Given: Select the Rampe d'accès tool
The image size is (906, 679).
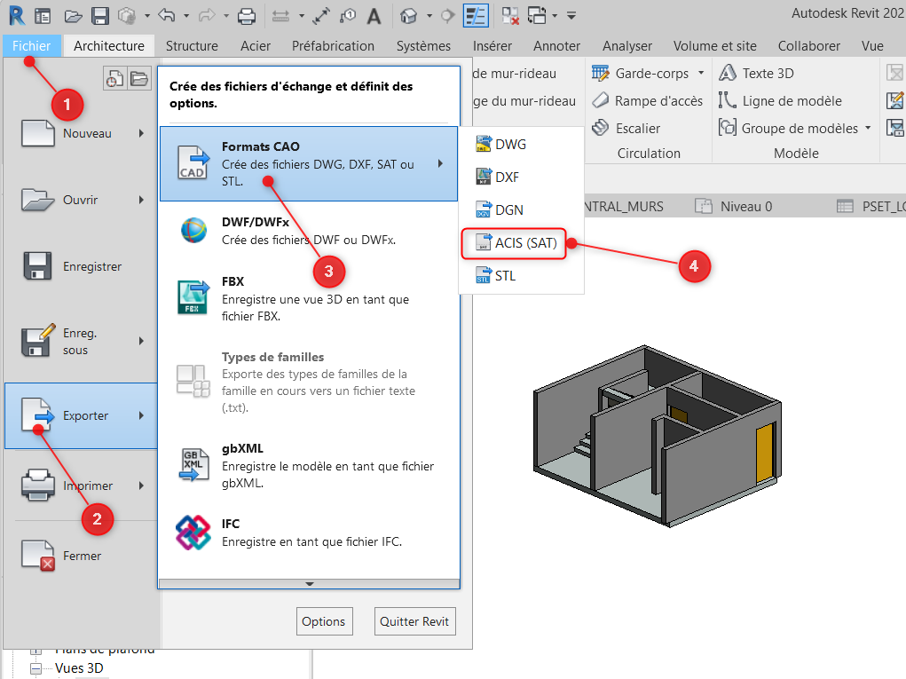Looking at the screenshot, I should point(648,101).
